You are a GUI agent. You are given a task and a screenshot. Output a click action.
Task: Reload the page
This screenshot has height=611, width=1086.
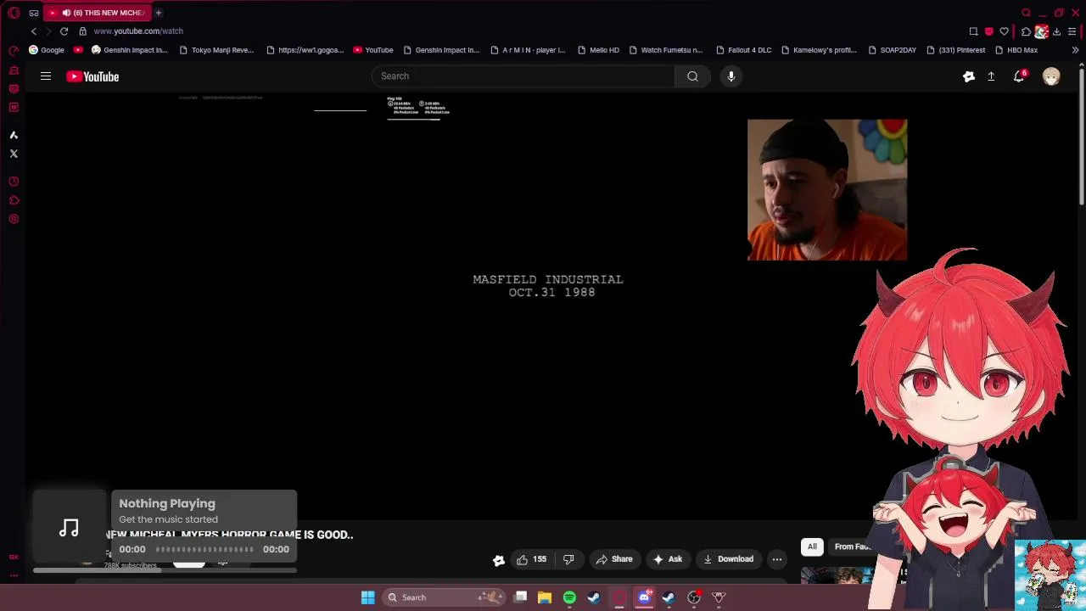pos(64,31)
